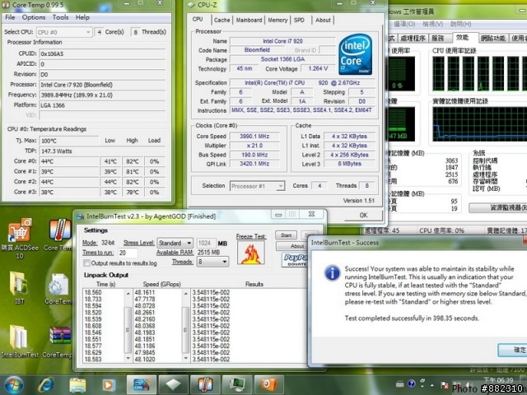
Task: Open Windows Explorer folder taskbar icon
Action: (77, 385)
